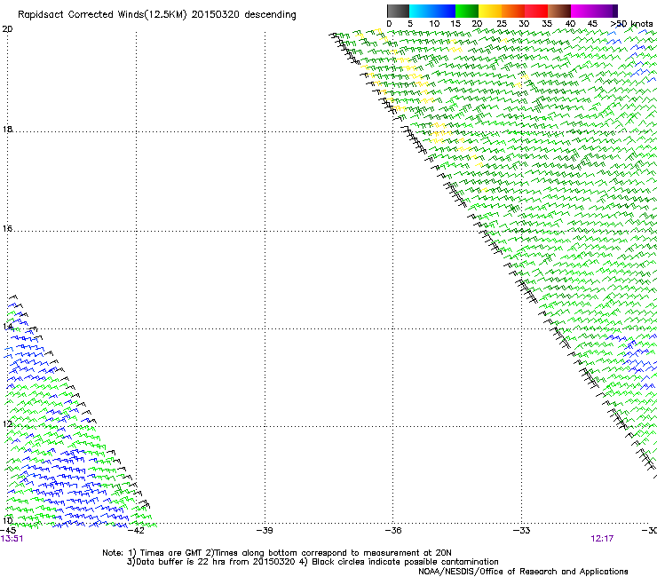Click the note 'Times are GMT'
Image resolution: width=657 pixels, height=577 pixels.
point(171,553)
